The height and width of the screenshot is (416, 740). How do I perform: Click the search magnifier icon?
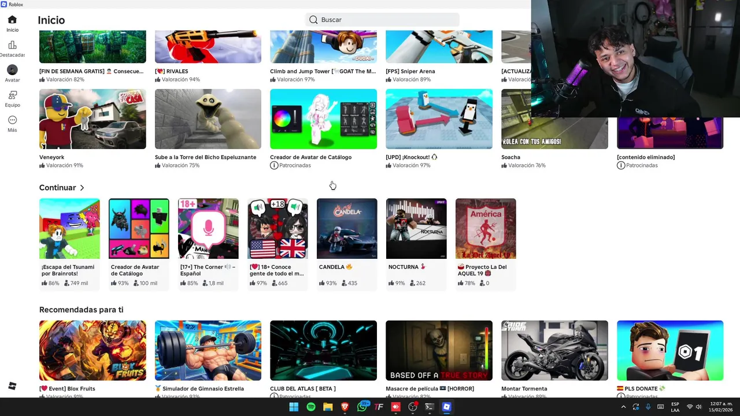[313, 20]
